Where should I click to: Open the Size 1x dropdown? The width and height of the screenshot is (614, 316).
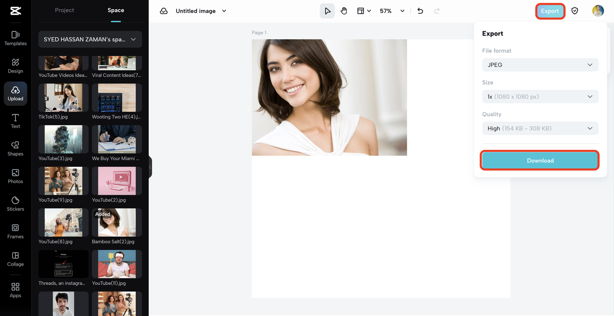click(540, 97)
